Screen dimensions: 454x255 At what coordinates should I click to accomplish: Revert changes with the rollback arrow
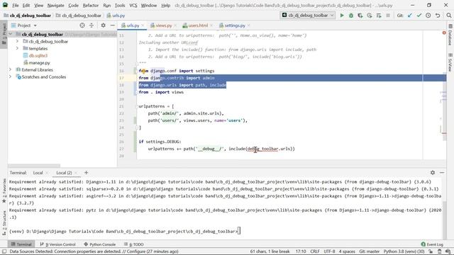(x=438, y=16)
